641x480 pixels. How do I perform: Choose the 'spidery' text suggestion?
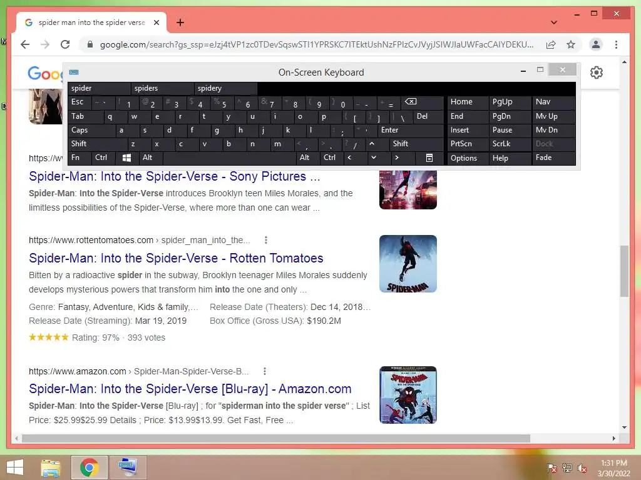(225, 88)
